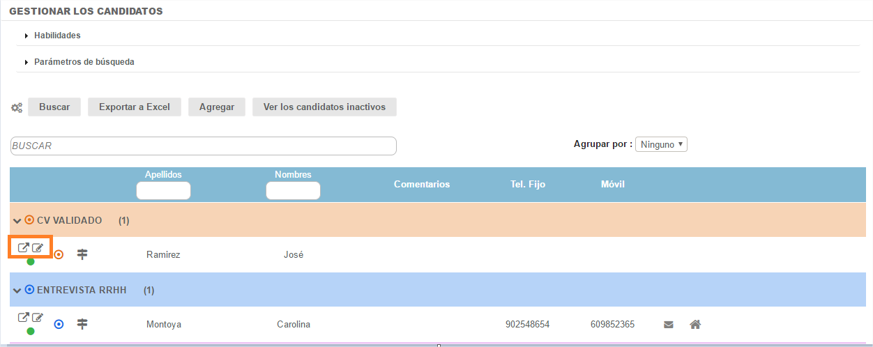Open Carolina Montoya's record in new window
This screenshot has height=347, width=873.
[24, 318]
